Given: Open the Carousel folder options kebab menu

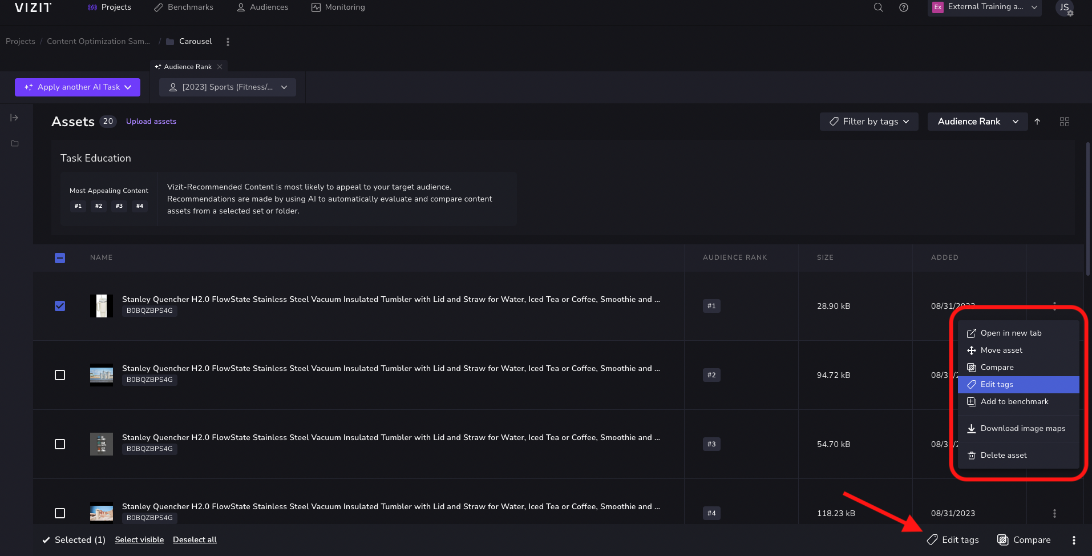Looking at the screenshot, I should 228,42.
